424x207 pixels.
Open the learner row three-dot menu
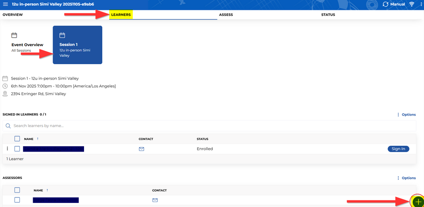click(7, 149)
